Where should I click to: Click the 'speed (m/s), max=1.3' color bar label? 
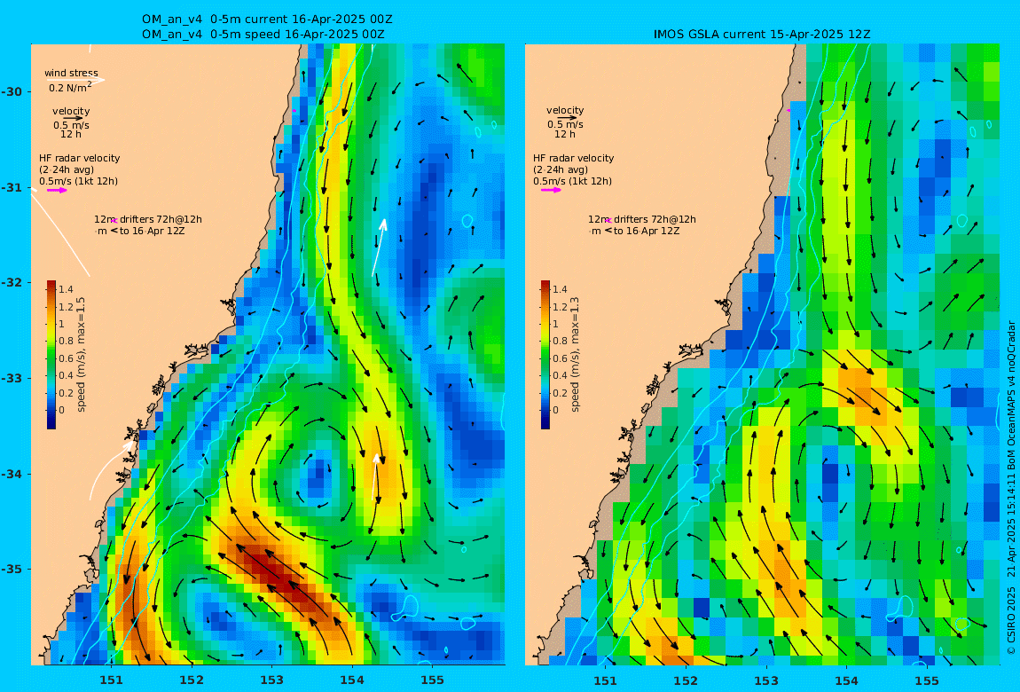575,355
